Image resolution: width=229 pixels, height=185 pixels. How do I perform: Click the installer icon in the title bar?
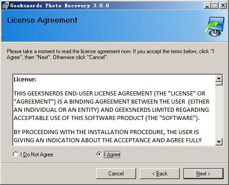coord(5,5)
